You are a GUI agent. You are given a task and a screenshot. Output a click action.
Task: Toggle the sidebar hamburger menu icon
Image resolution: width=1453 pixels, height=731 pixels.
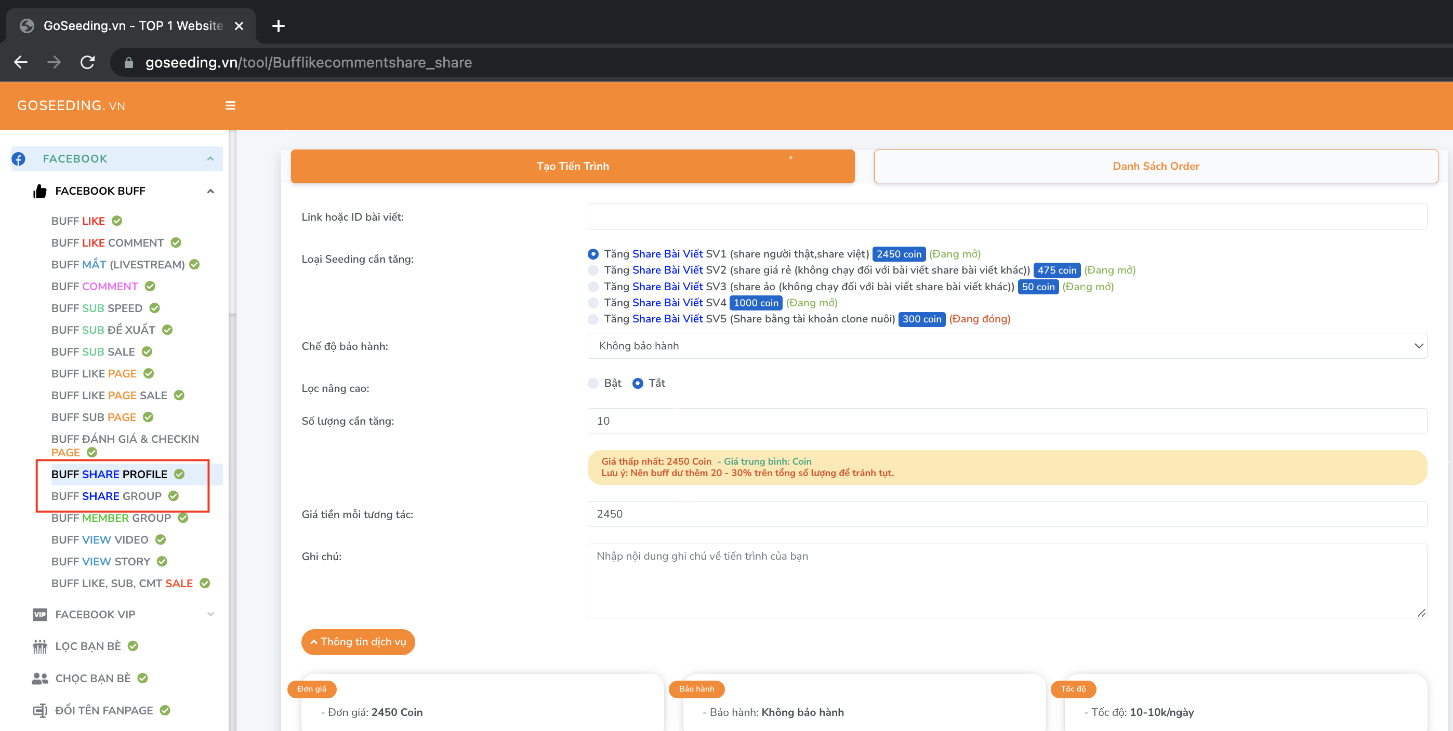pos(230,105)
